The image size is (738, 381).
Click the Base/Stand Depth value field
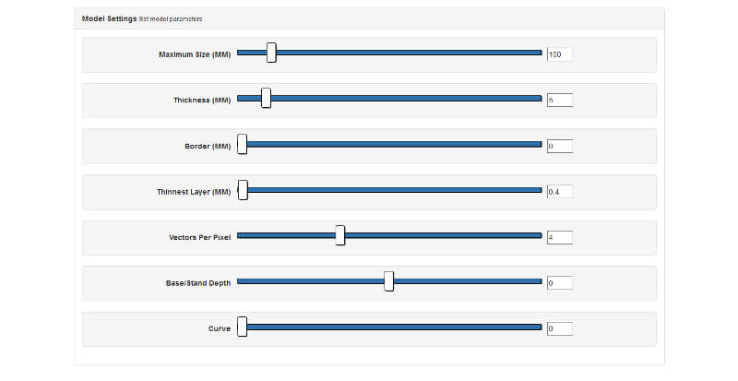point(559,282)
